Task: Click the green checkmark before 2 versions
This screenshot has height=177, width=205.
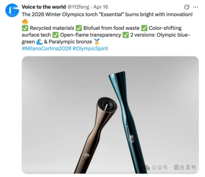Action: tap(126, 35)
